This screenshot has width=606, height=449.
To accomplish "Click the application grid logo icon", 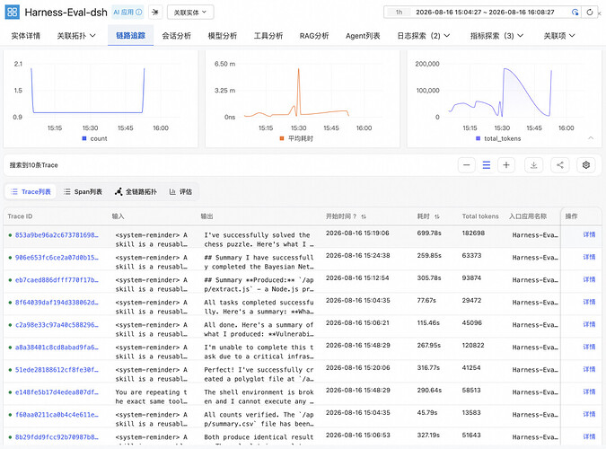I will [x=12, y=12].
